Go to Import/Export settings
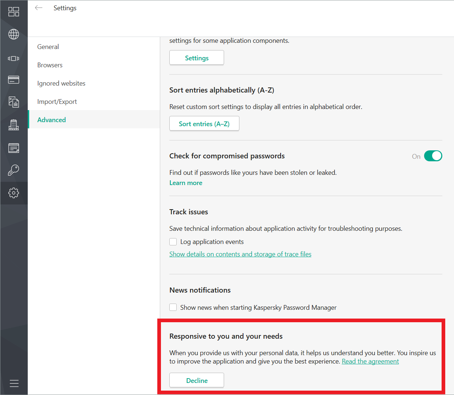Screen dimensions: 454x395 [x=57, y=102]
